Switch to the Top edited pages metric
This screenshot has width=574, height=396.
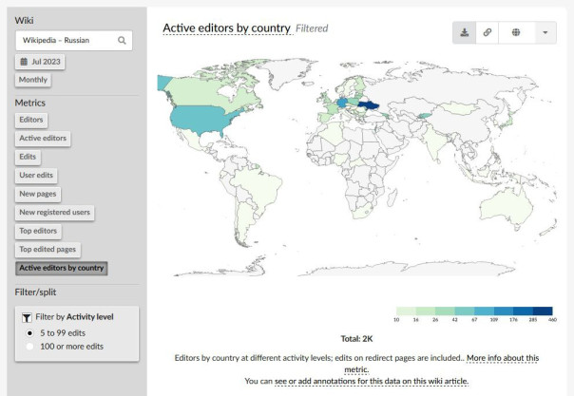pos(48,249)
